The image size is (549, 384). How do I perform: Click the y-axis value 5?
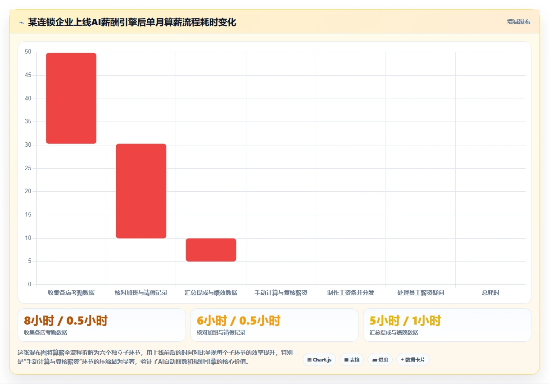[x=30, y=261]
